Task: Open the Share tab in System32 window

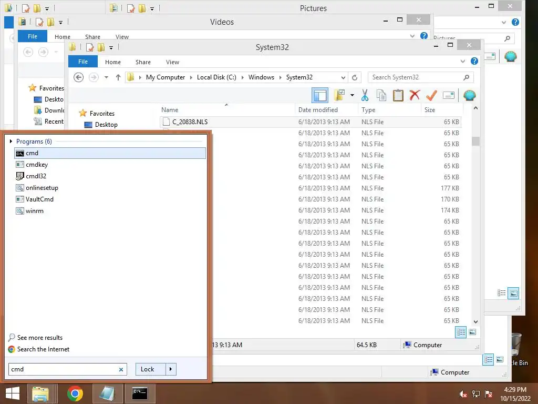Action: 143,62
